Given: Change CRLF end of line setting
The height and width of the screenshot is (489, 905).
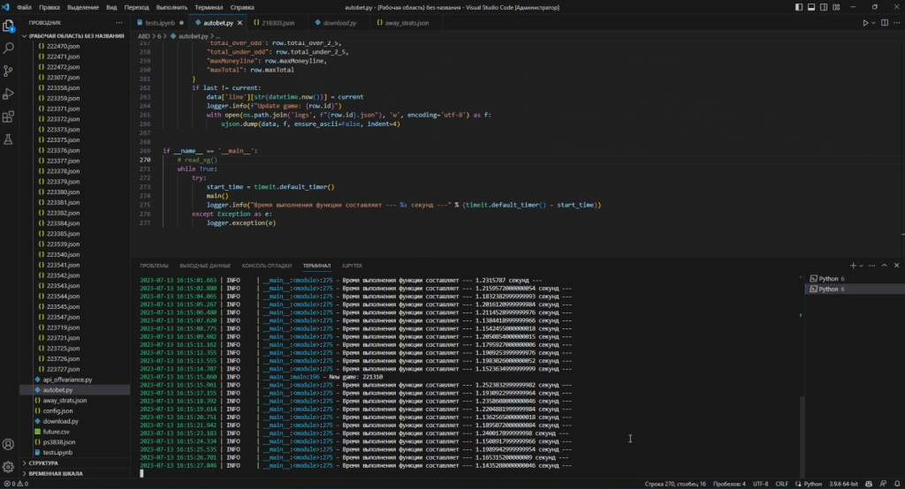Looking at the screenshot, I should (x=781, y=484).
